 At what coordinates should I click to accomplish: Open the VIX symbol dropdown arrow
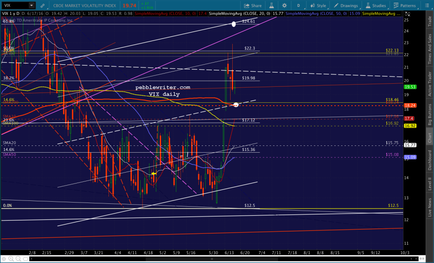31,5
